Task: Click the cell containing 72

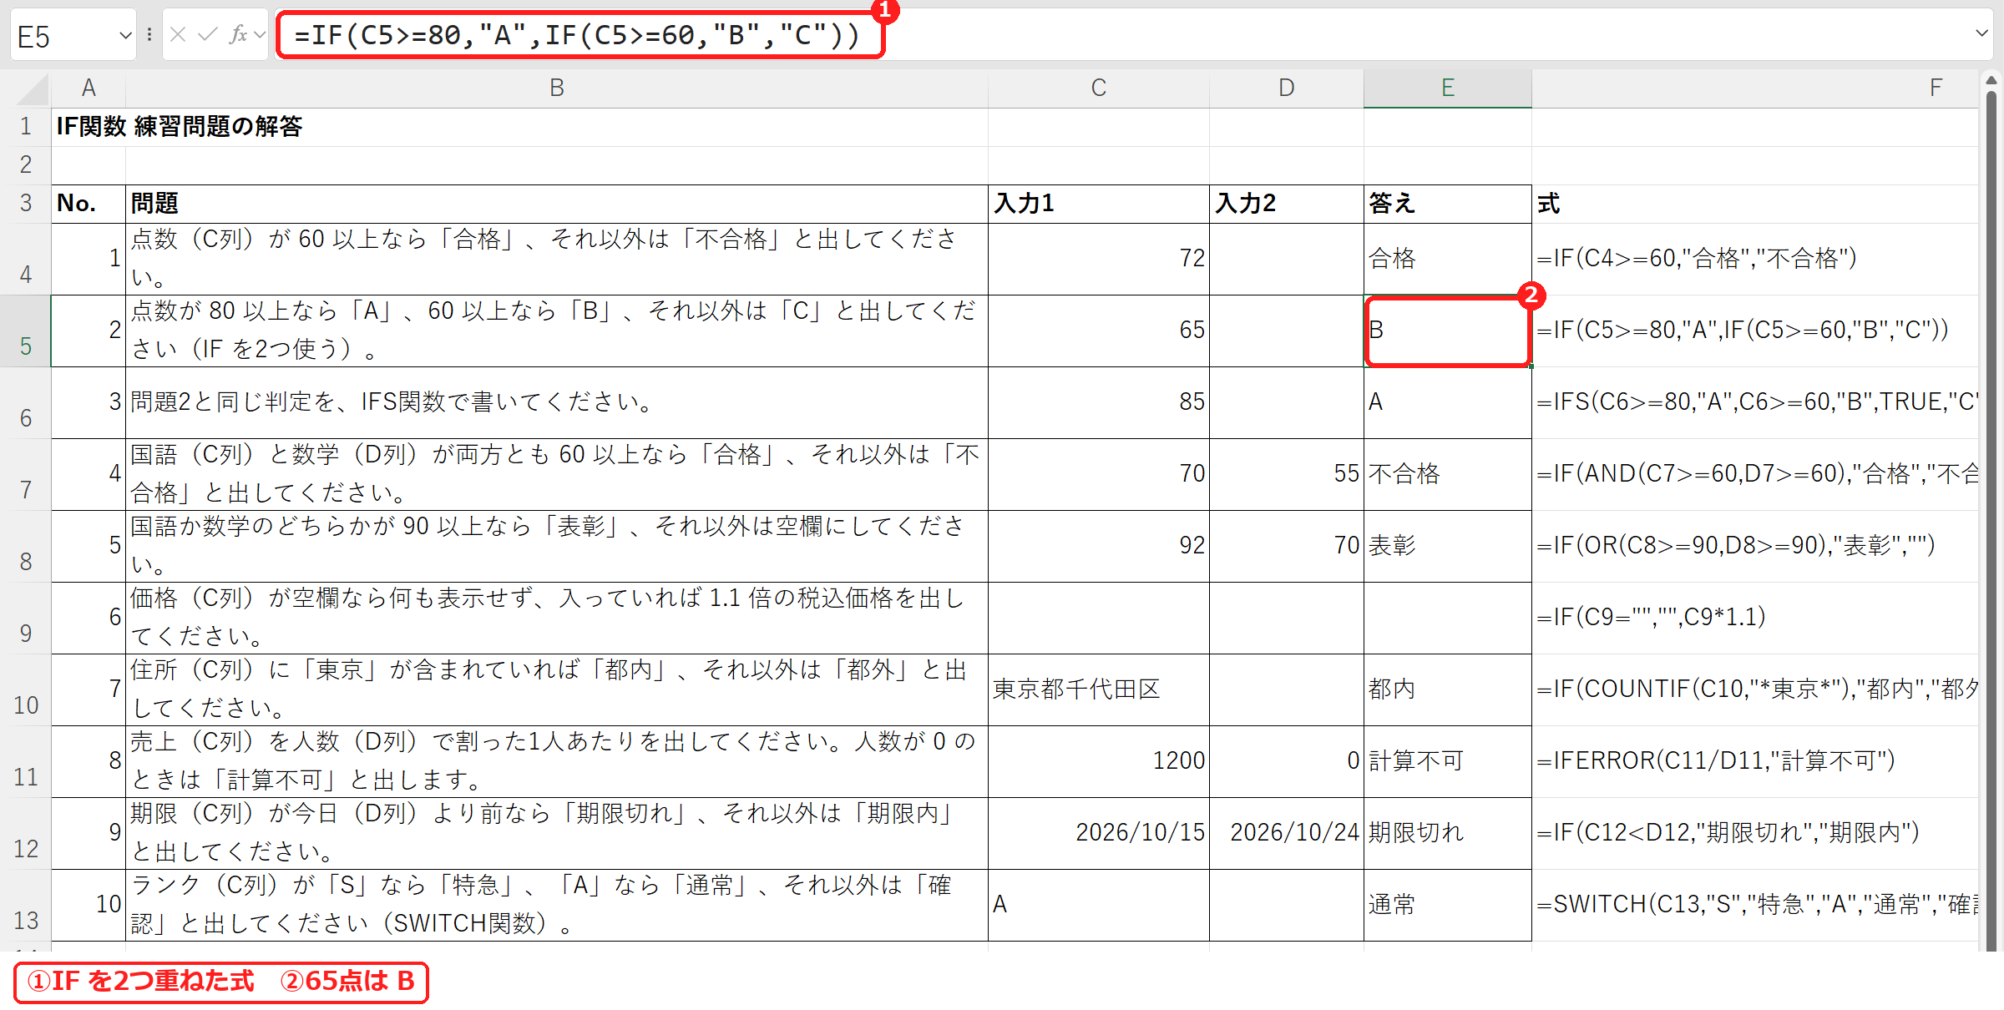Action: pos(1099,259)
